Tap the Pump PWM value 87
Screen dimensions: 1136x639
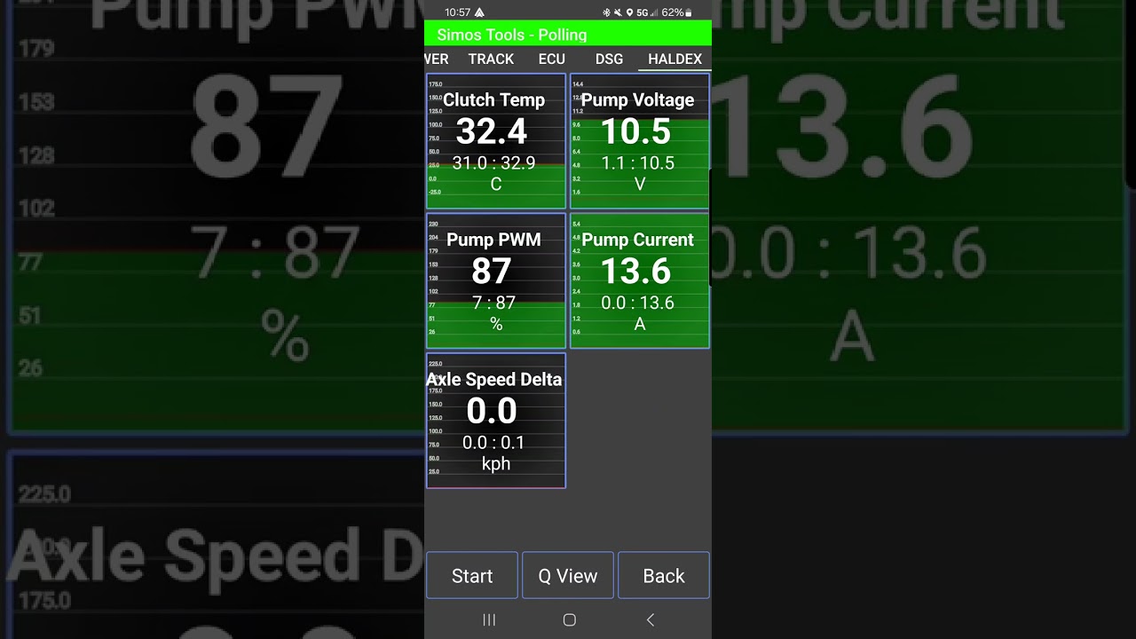pyautogui.click(x=492, y=271)
